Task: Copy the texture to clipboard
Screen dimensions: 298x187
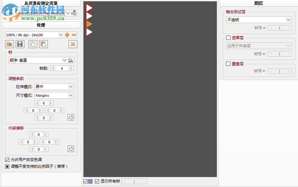Action: click(32, 44)
